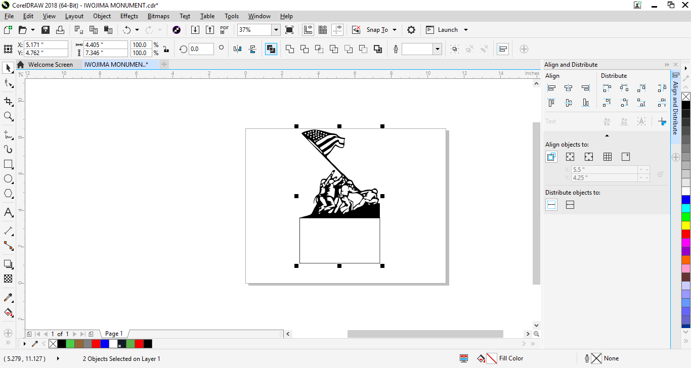Open the File menu

(9, 16)
